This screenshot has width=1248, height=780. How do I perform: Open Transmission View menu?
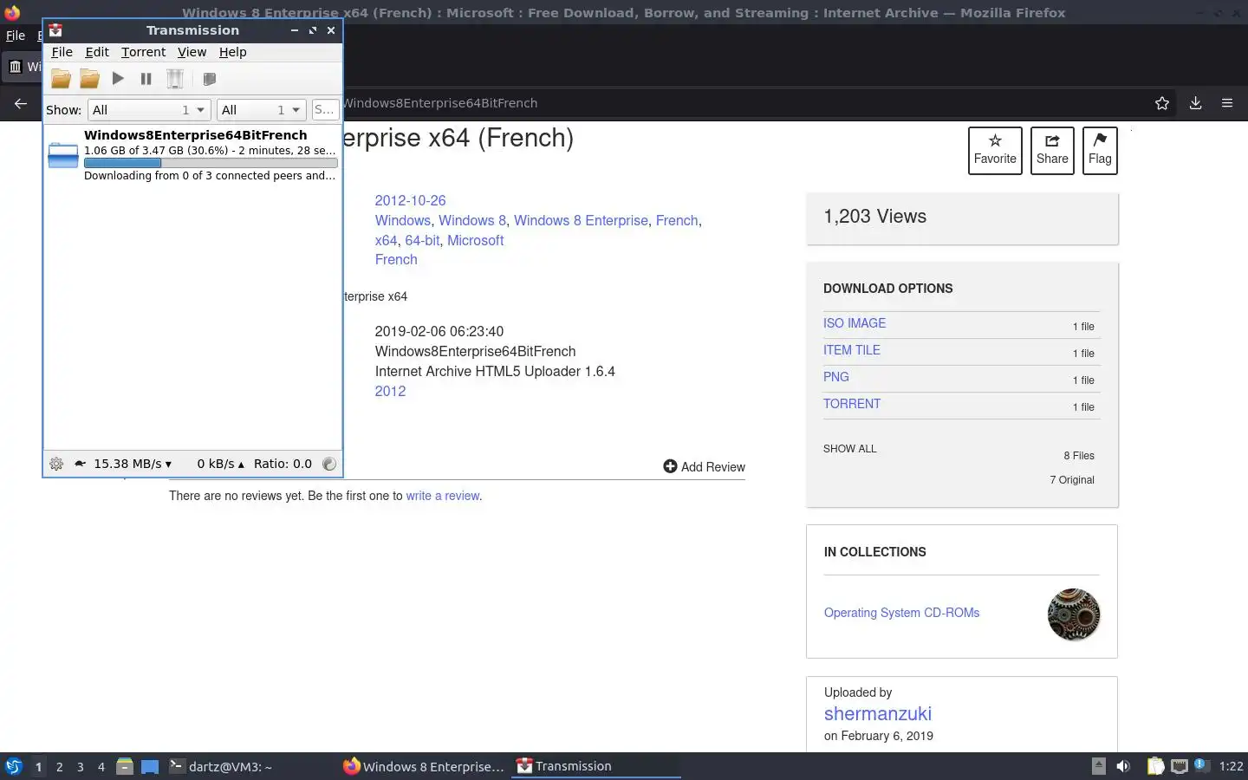pyautogui.click(x=192, y=52)
